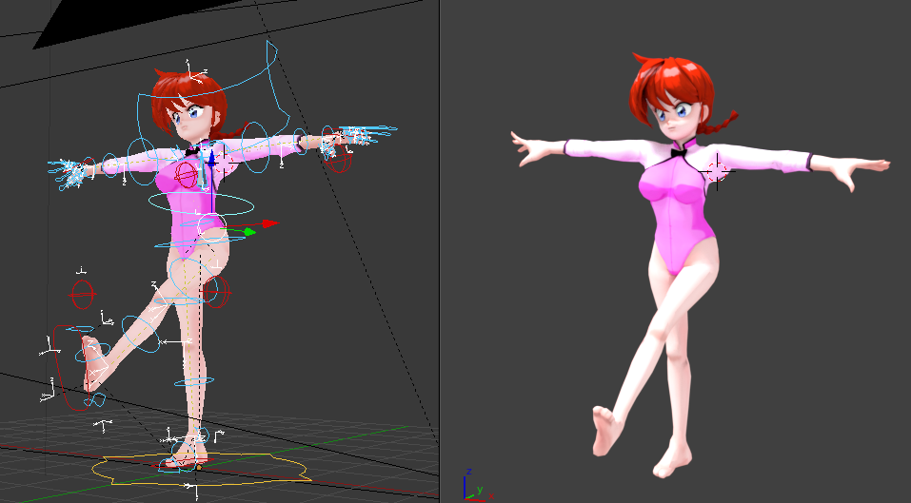Image resolution: width=911 pixels, height=503 pixels.
Task: Select the cyan ring on the standing shin
Action: [194, 382]
